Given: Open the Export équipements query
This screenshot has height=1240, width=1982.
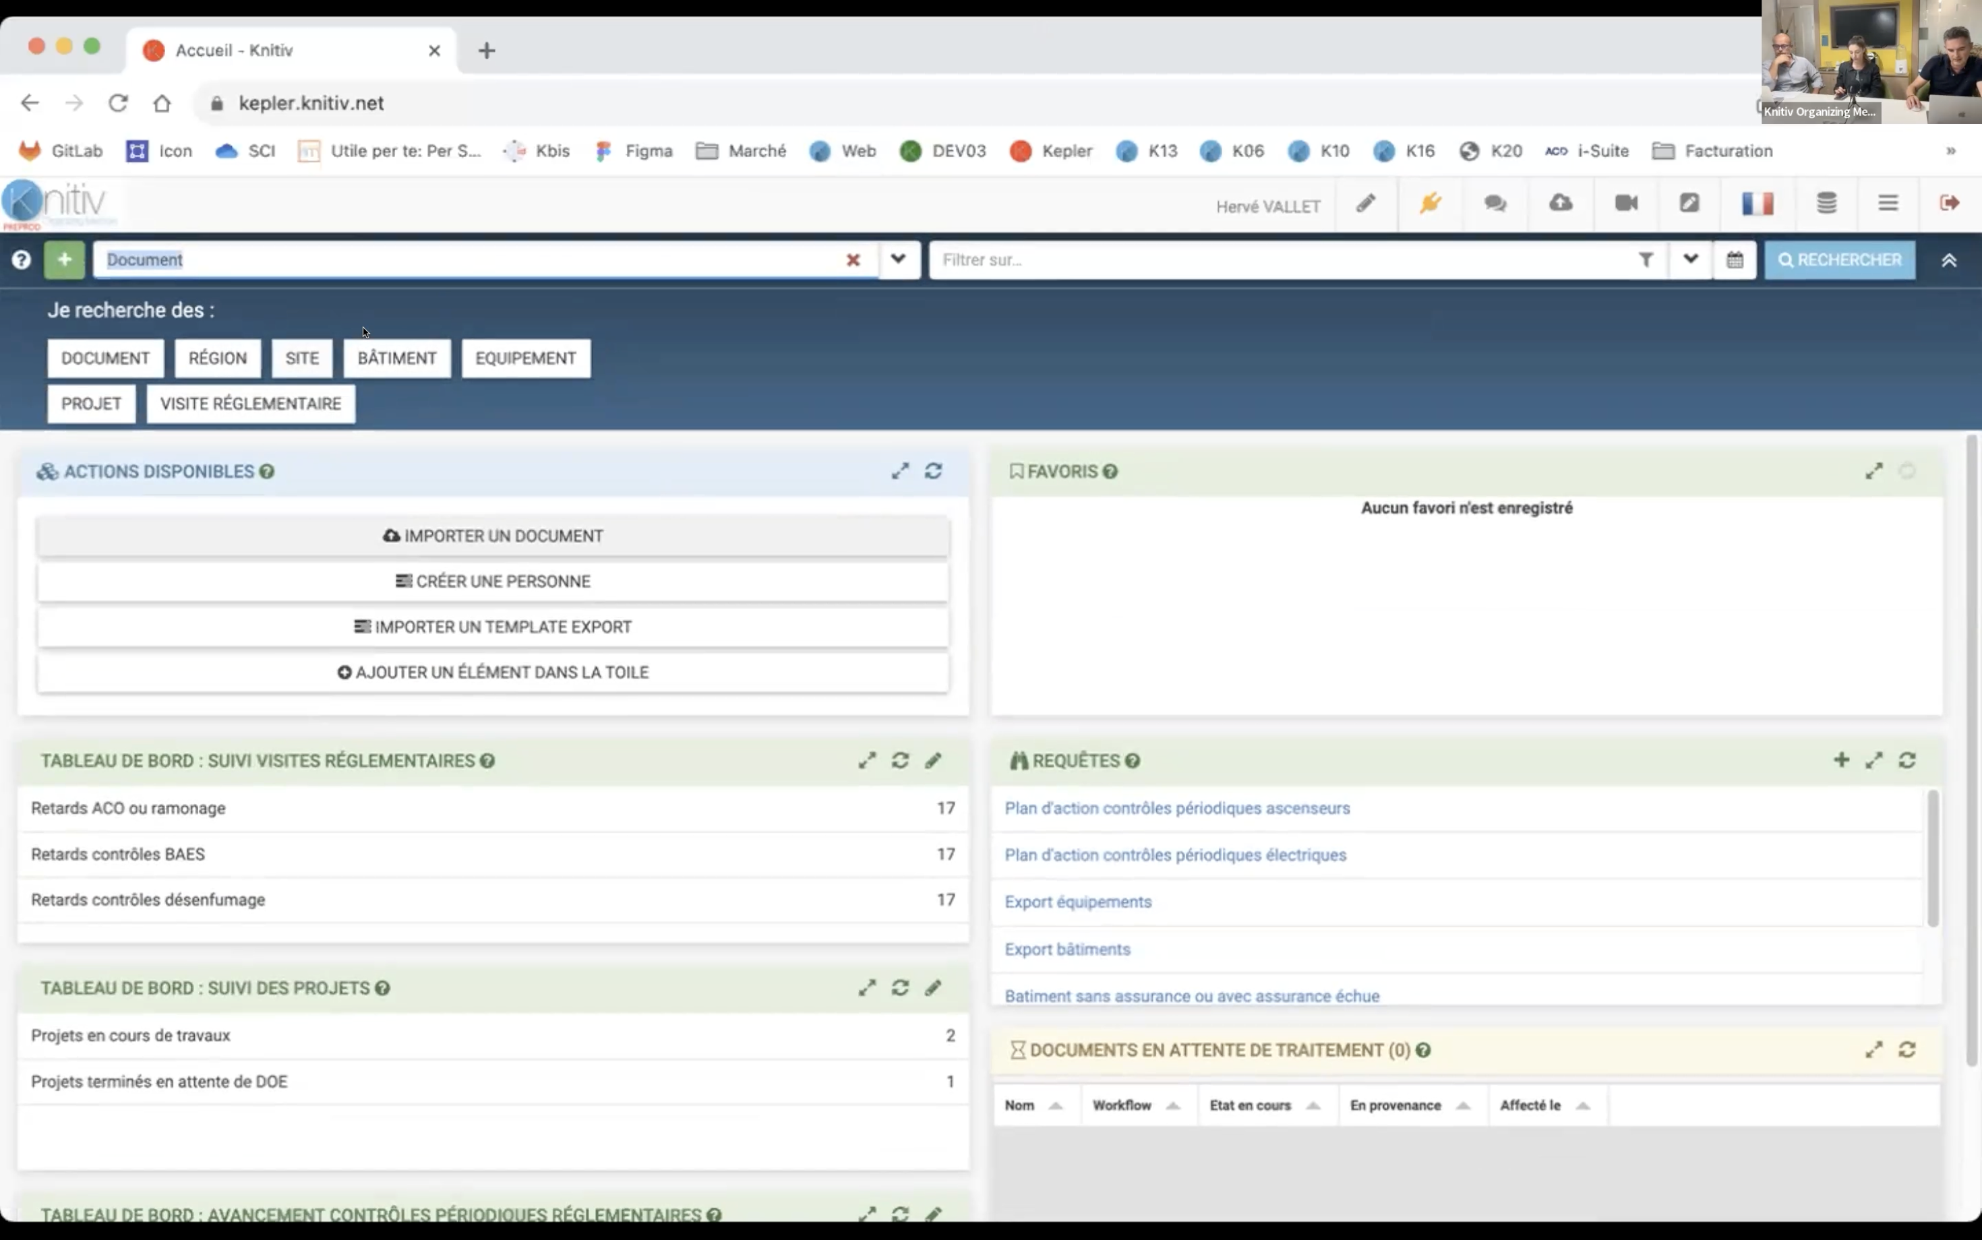Looking at the screenshot, I should pyautogui.click(x=1078, y=901).
